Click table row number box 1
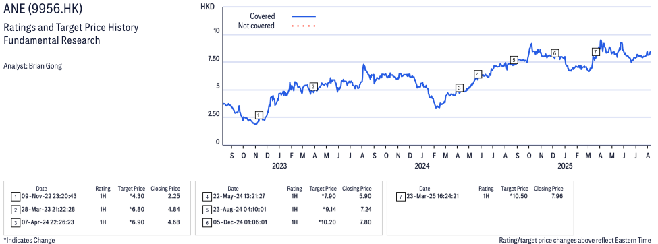The image size is (658, 244). pyautogui.click(x=15, y=196)
